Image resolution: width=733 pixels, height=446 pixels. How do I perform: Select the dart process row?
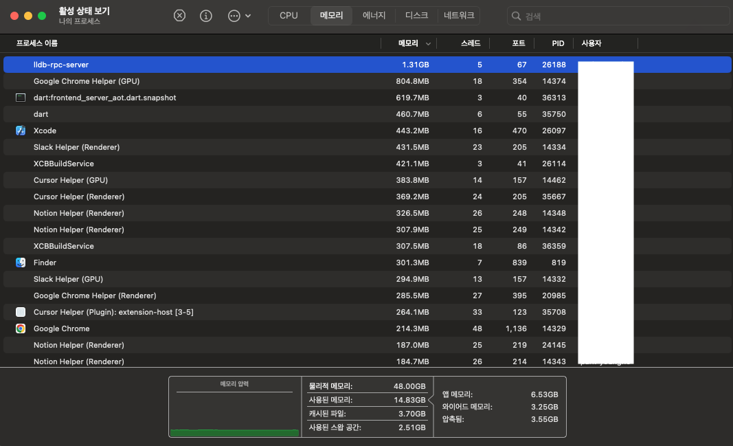(x=367, y=114)
